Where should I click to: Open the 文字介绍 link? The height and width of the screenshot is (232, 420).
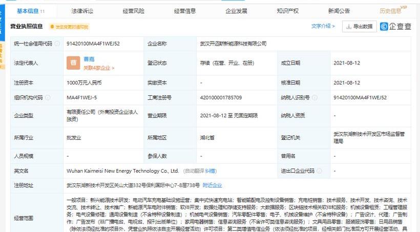[323, 26]
